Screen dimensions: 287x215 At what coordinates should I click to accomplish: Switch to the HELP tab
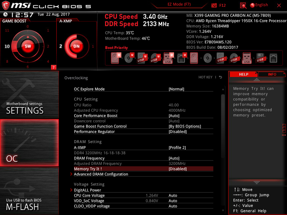(244, 74)
